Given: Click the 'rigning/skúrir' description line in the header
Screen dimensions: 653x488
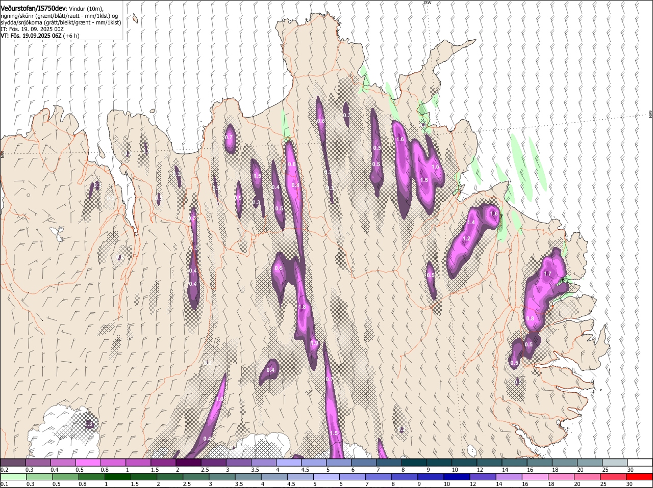Looking at the screenshot, I should point(59,16).
